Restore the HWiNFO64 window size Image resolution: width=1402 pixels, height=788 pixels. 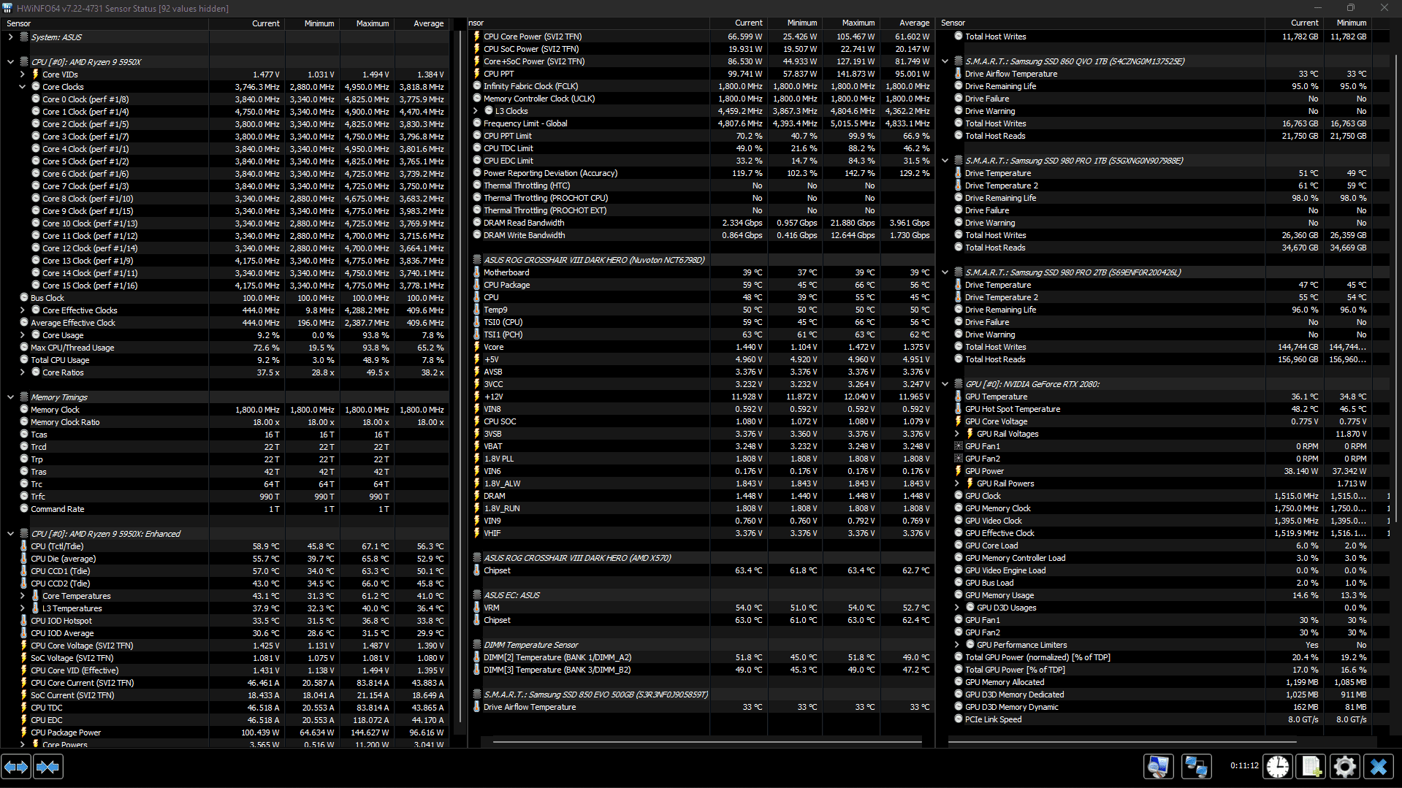pyautogui.click(x=1350, y=8)
